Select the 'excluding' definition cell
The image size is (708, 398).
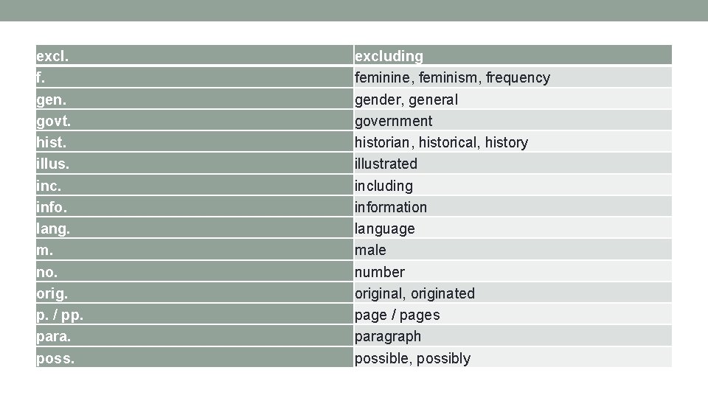[389, 56]
